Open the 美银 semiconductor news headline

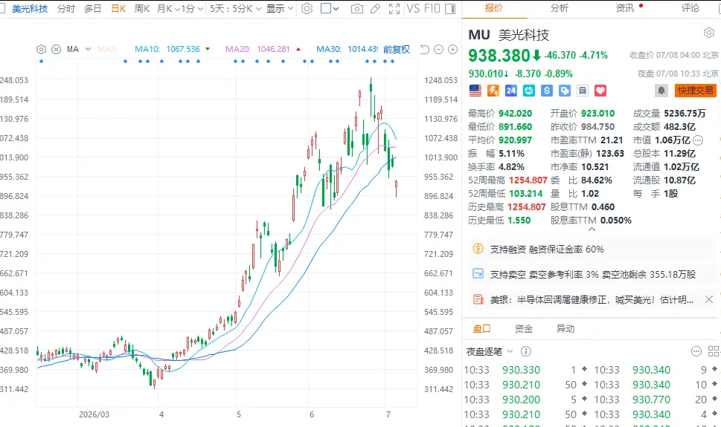592,299
